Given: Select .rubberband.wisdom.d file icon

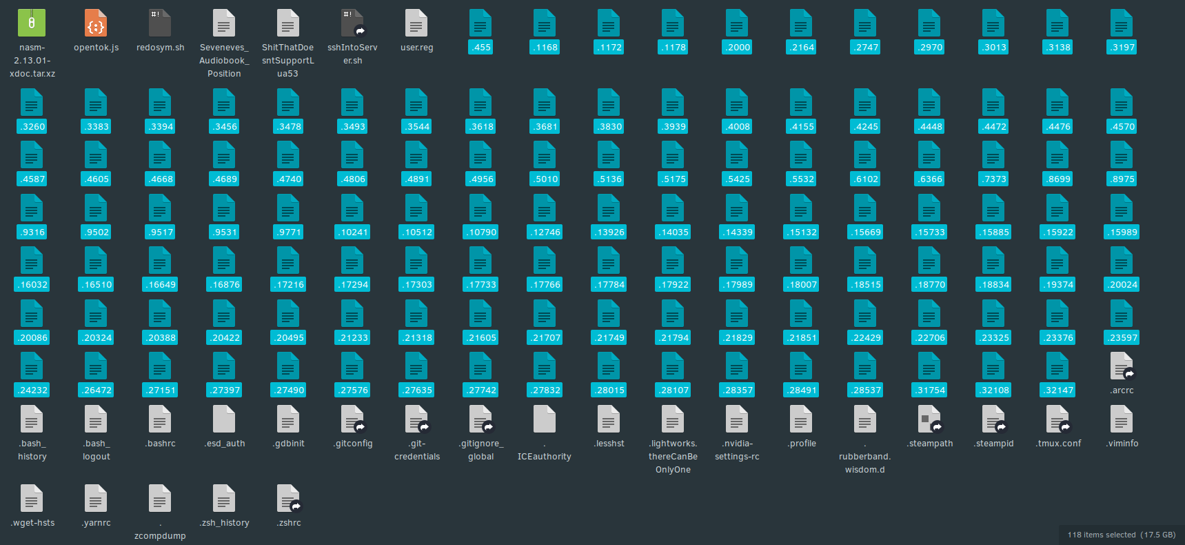Looking at the screenshot, I should (865, 419).
